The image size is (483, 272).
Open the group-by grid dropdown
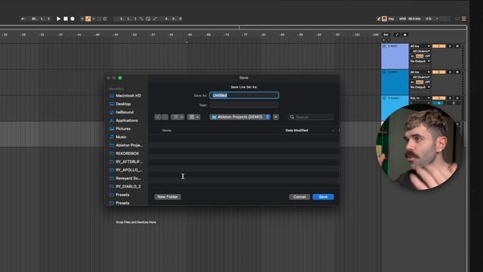pyautogui.click(x=194, y=117)
